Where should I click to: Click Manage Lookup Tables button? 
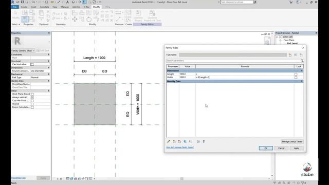pyautogui.click(x=292, y=142)
